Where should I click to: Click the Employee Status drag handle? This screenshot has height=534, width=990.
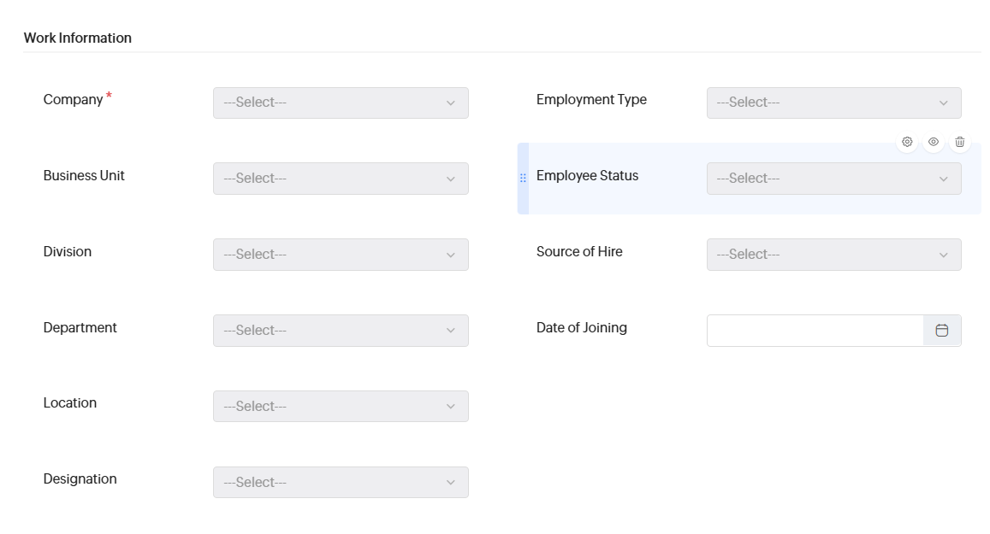[523, 178]
